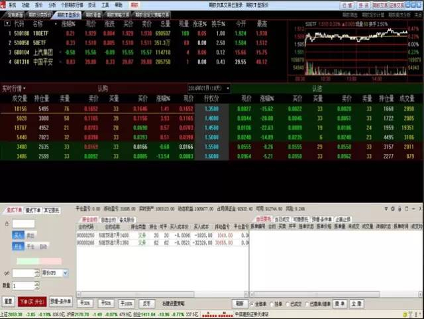Switch to the 定制版面 tab
The width and height of the screenshot is (424, 319).
pyautogui.click(x=15, y=15)
